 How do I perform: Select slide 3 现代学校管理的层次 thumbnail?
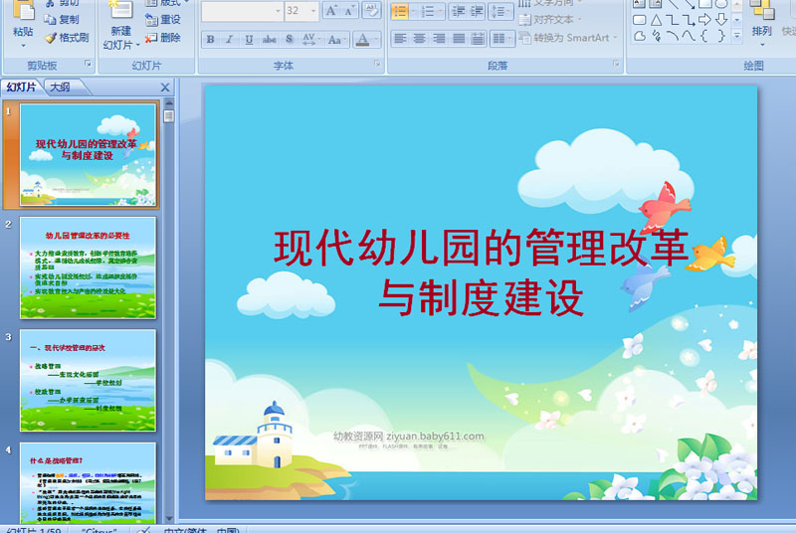pos(88,380)
